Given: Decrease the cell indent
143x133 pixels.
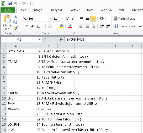Looking at the screenshot, I should tap(102, 26).
